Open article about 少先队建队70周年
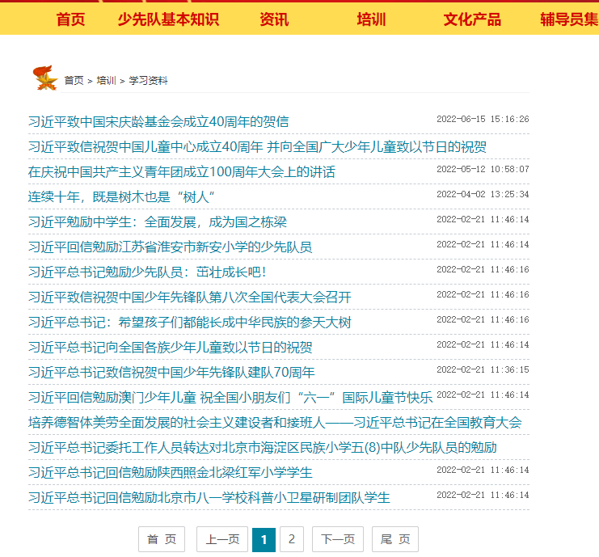 [171, 373]
